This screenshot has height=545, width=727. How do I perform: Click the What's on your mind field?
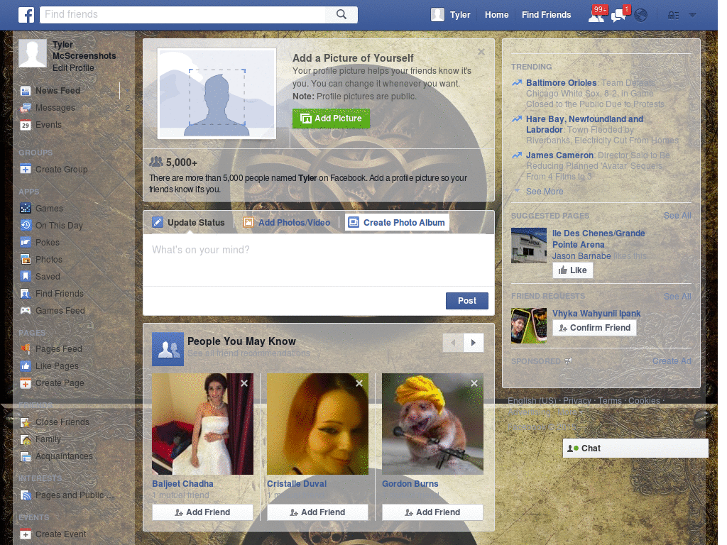tap(319, 260)
